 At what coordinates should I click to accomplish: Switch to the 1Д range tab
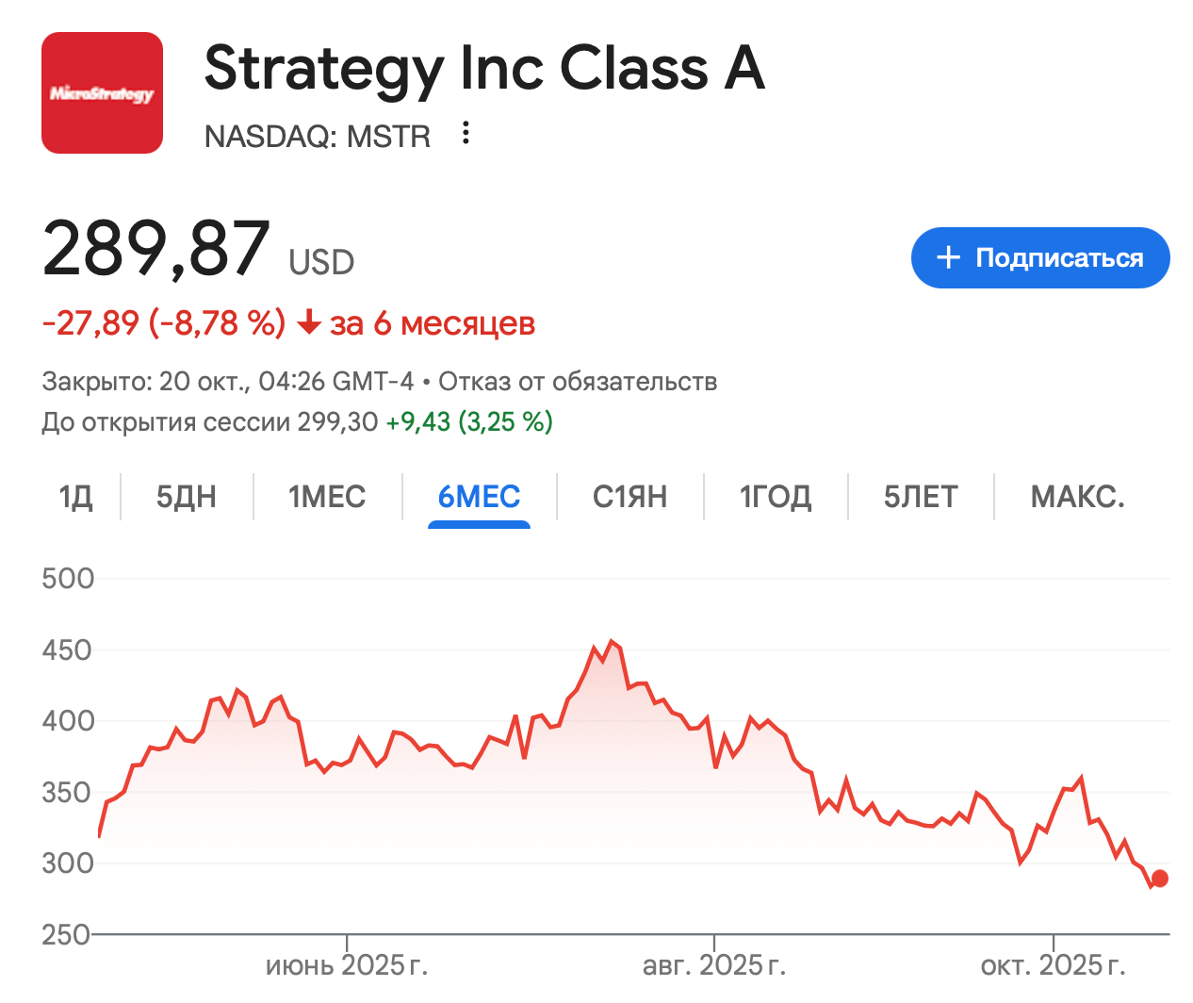click(x=75, y=497)
